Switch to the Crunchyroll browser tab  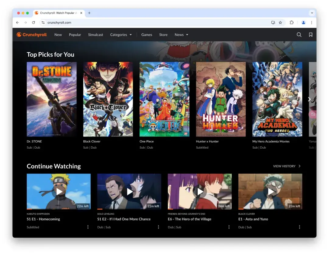coord(58,13)
